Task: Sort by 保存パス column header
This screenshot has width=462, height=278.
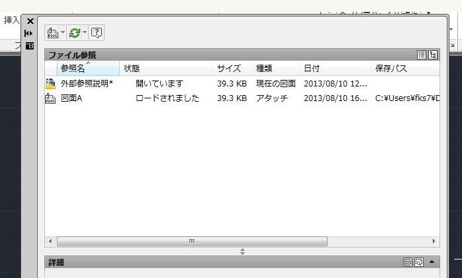Action: click(x=405, y=69)
